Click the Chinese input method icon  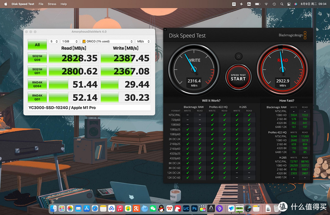point(234,4)
